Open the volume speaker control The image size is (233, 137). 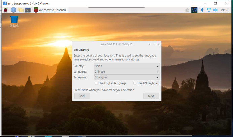[215, 10]
